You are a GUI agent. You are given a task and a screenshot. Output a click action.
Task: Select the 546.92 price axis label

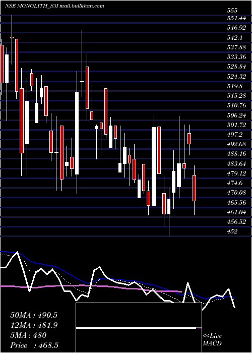[x=236, y=28]
